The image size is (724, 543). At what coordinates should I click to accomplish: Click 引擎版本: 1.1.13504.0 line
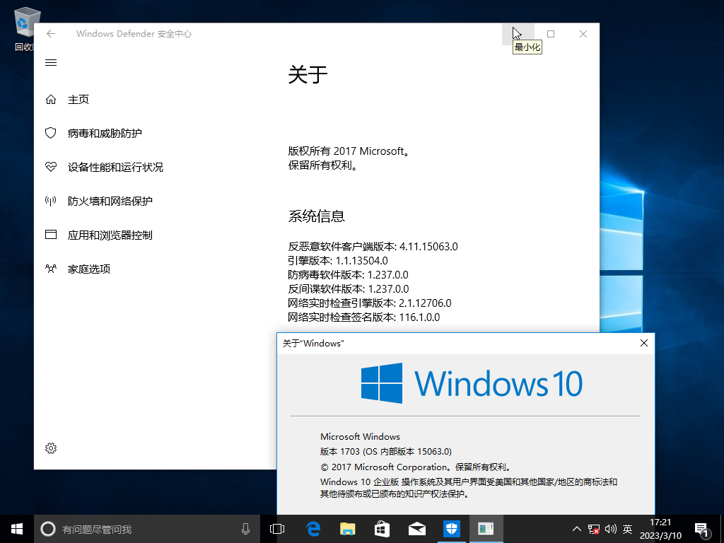tap(337, 260)
